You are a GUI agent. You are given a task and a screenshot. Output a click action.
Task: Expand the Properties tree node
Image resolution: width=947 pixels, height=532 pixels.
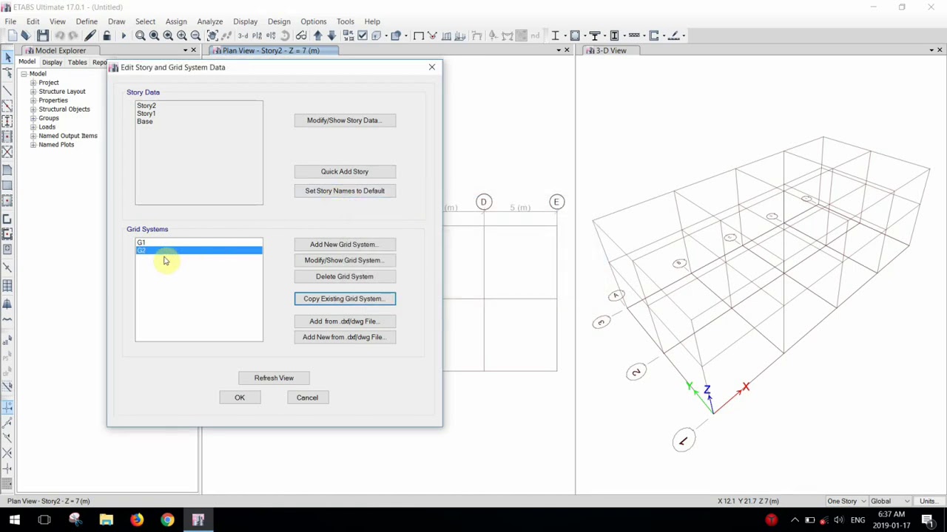click(x=33, y=100)
